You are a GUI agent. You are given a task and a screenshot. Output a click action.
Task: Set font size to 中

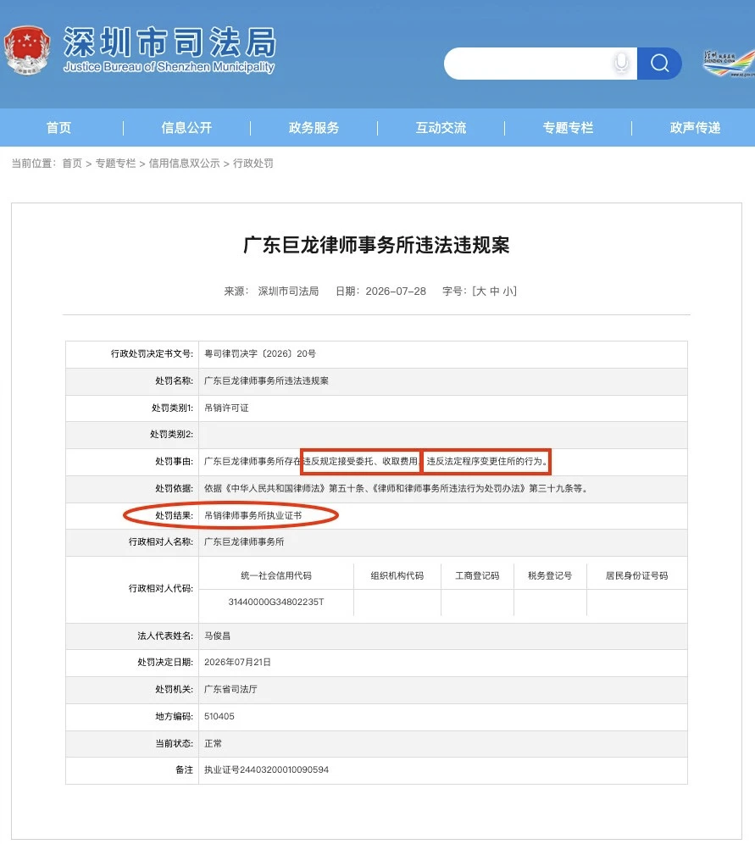click(495, 292)
